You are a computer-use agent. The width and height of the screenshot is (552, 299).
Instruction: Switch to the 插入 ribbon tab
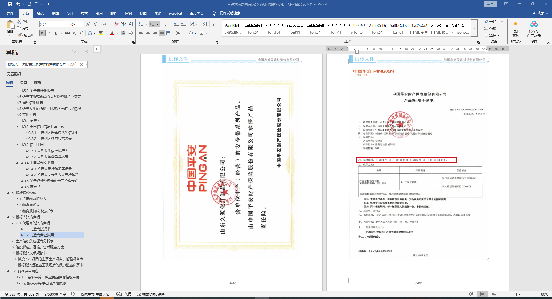pos(40,13)
